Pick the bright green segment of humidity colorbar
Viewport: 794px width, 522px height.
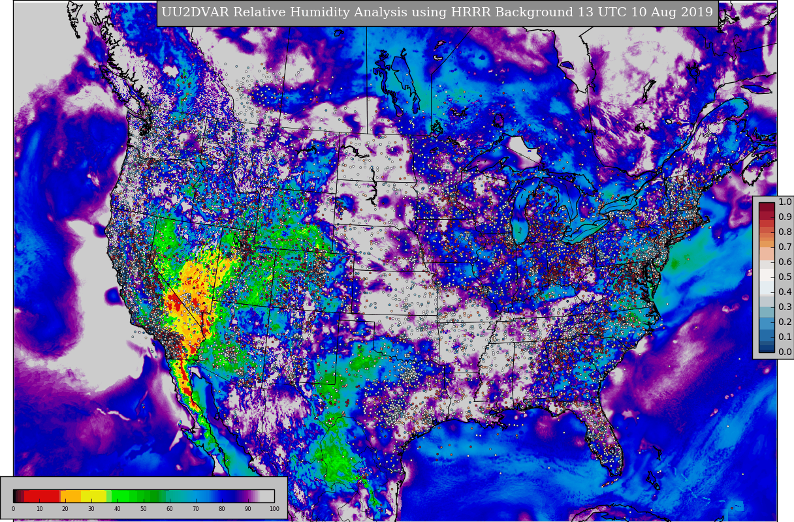click(121, 496)
